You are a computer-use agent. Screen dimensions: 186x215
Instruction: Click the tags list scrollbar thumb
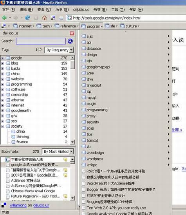tap(72, 65)
